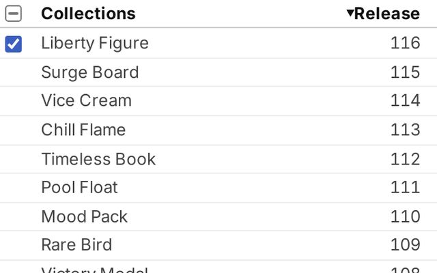The image size is (437, 273).
Task: Open the Chill Flame collection row
Action: tap(218, 130)
